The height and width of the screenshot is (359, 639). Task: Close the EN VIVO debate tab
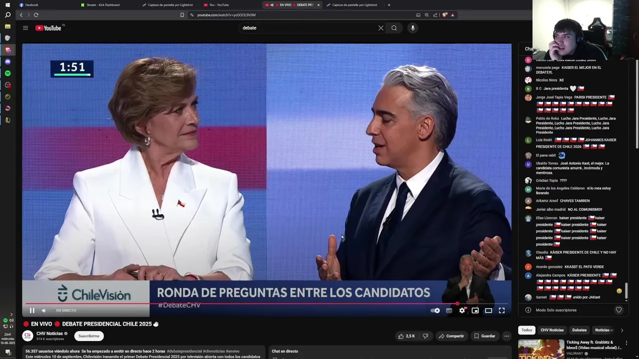319,5
